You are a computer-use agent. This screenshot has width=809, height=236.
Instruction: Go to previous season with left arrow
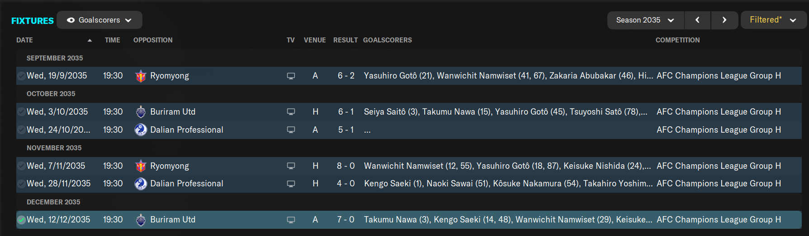pos(697,20)
